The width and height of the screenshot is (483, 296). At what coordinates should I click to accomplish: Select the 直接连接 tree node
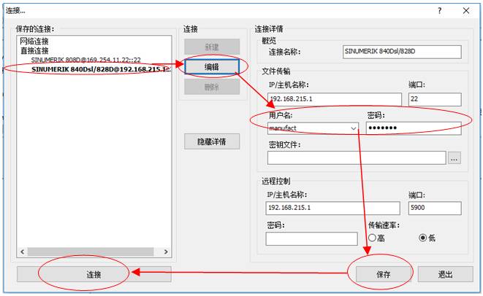pos(34,50)
